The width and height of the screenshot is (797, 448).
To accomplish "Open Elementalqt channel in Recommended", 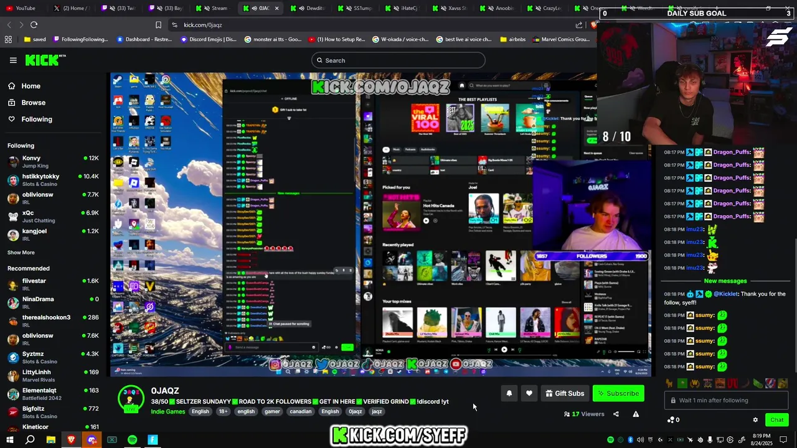I will pyautogui.click(x=54, y=394).
